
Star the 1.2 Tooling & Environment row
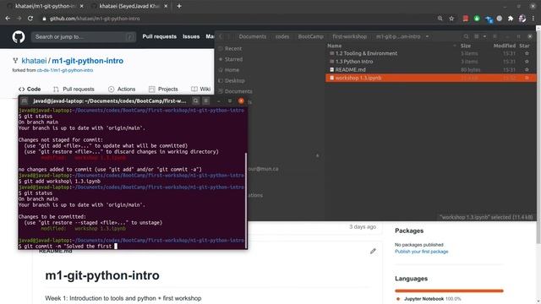click(527, 53)
